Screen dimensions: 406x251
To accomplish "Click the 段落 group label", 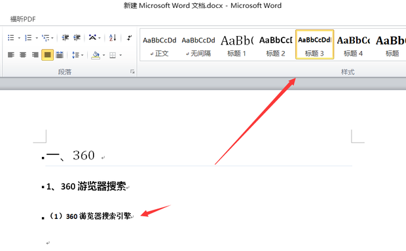I will [x=65, y=72].
